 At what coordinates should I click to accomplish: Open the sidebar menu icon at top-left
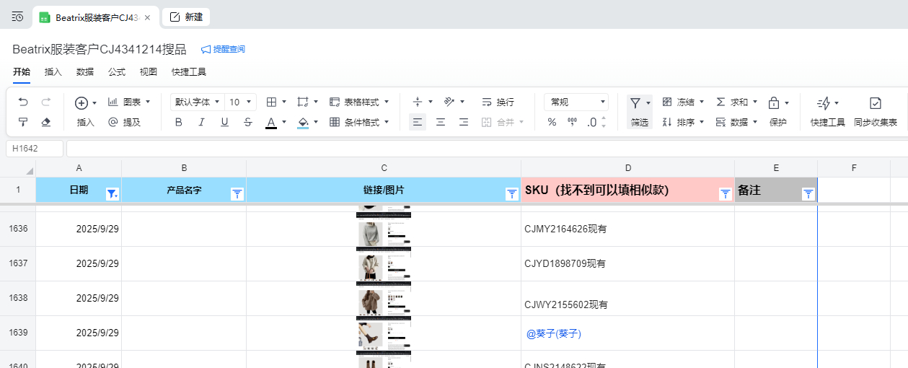18,17
